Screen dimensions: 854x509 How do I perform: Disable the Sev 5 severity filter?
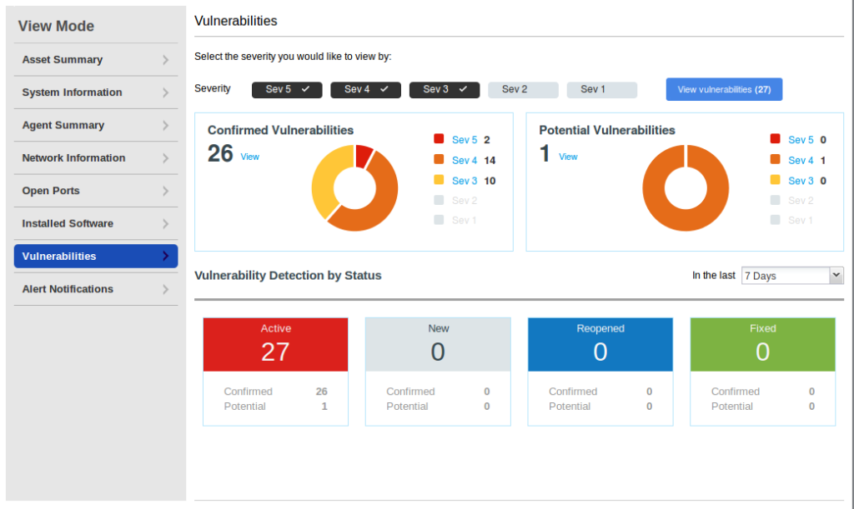coord(287,89)
